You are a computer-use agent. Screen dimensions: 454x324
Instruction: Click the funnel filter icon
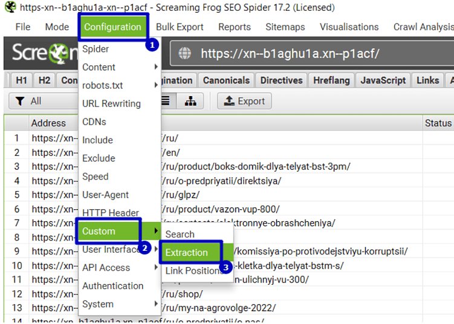pos(20,101)
